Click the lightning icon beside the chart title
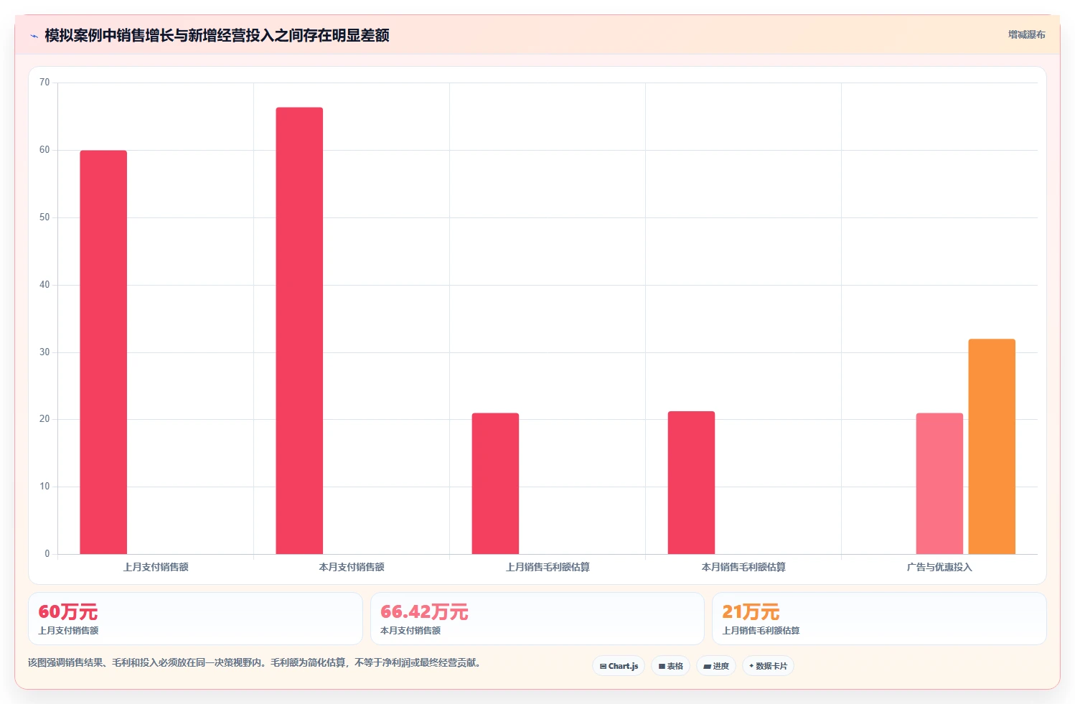This screenshot has width=1075, height=704. (x=34, y=36)
